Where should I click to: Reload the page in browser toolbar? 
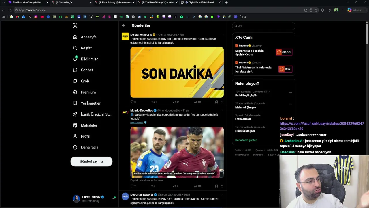10,10
